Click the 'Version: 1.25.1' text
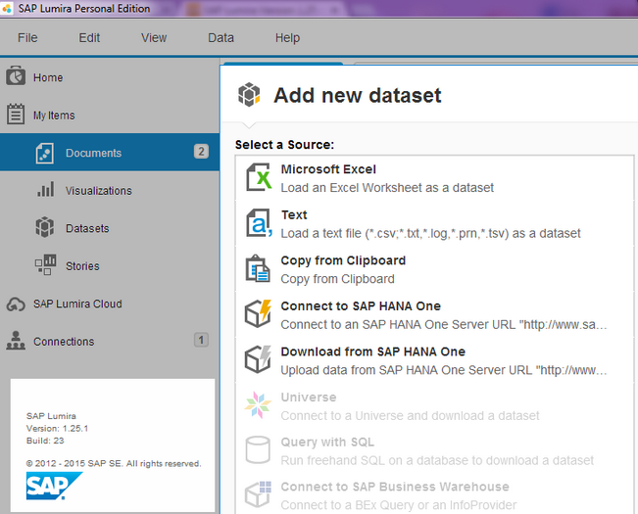Screen dimensions: 638x514 click(x=58, y=428)
